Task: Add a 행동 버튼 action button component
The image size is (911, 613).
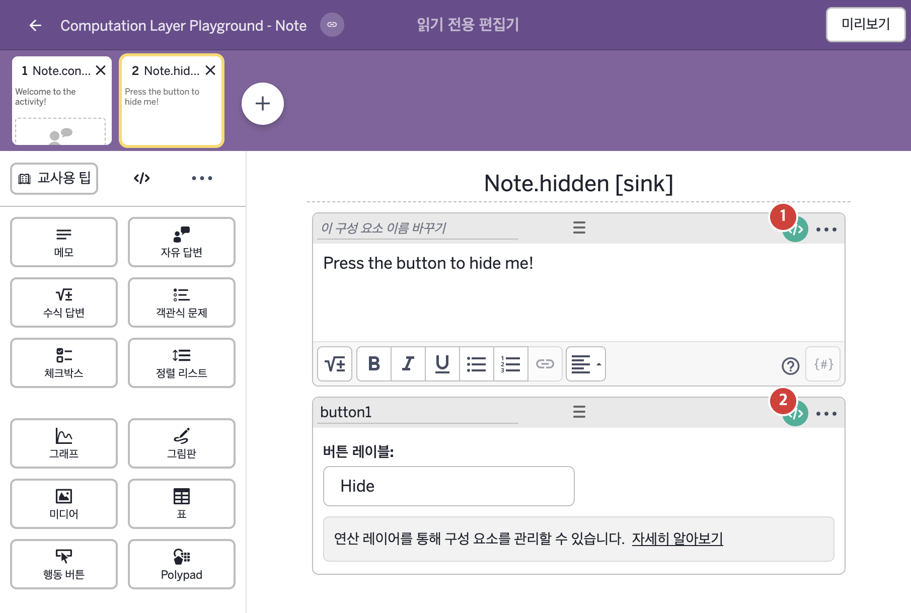Action: pyautogui.click(x=64, y=564)
